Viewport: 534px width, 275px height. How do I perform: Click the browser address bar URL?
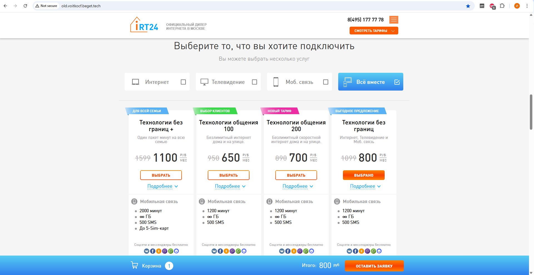[x=81, y=6]
